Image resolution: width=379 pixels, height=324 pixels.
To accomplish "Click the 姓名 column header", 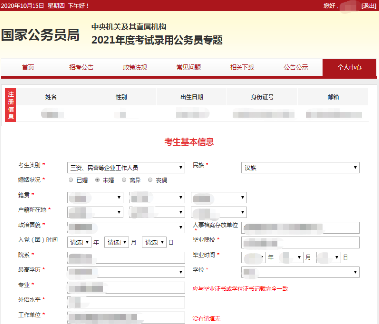I will tap(51, 97).
